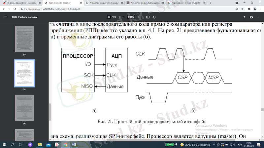Open the PDF viewer more actions menu
This screenshot has width=264, height=148.
tap(258, 17)
